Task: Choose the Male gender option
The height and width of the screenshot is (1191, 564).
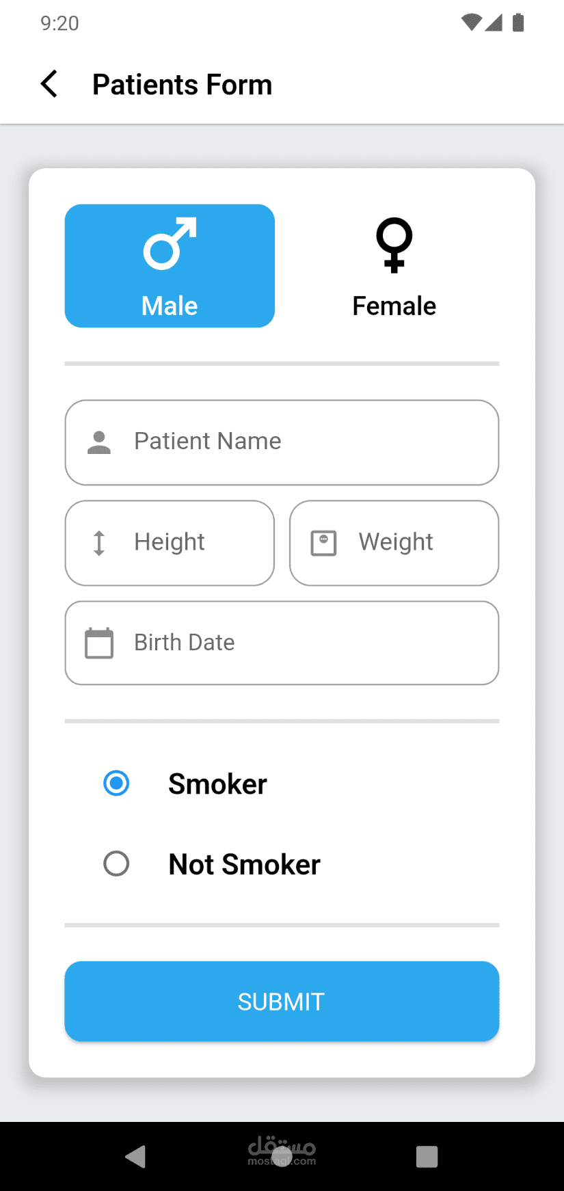Action: coord(170,266)
